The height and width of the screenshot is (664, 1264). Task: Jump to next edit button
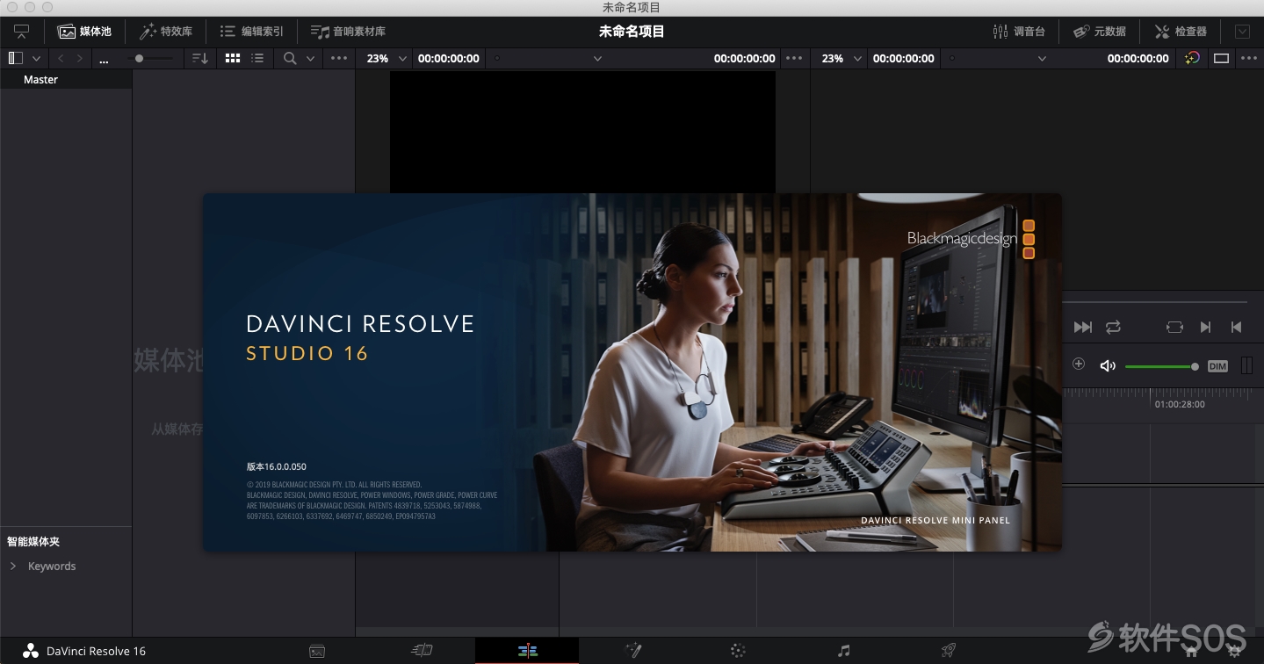pos(1205,327)
